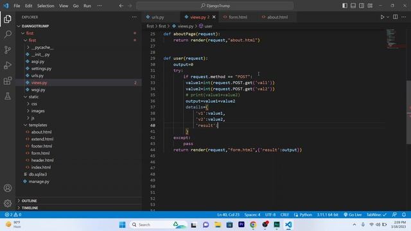Go back with the navigation arrow

(121, 6)
